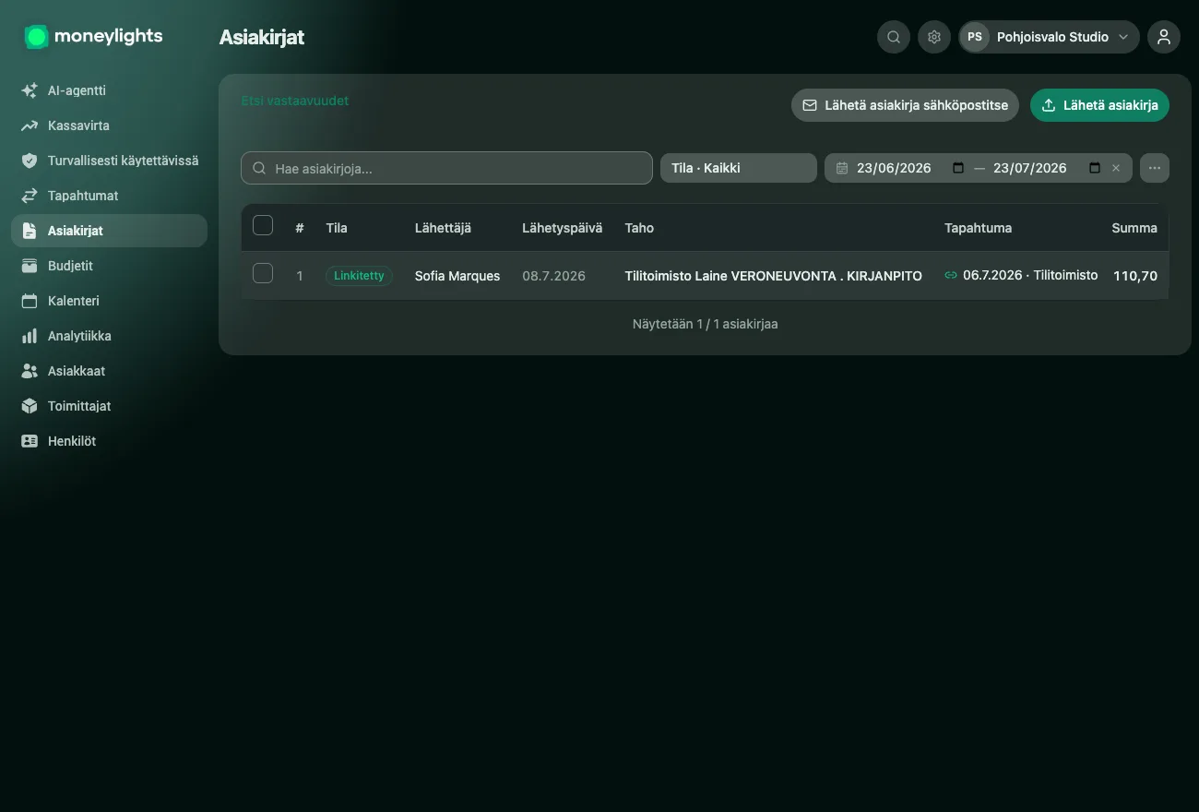Click Toimittajat box icon
Viewport: 1199px width, 812px height.
click(x=30, y=406)
